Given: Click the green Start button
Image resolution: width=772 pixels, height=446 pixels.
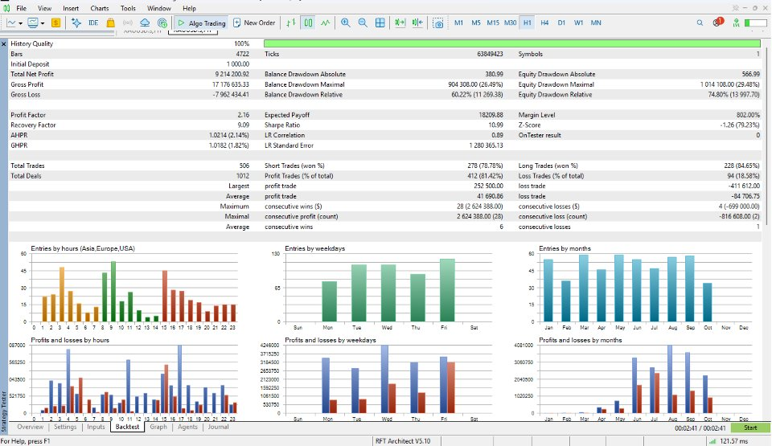Looking at the screenshot, I should 750,428.
